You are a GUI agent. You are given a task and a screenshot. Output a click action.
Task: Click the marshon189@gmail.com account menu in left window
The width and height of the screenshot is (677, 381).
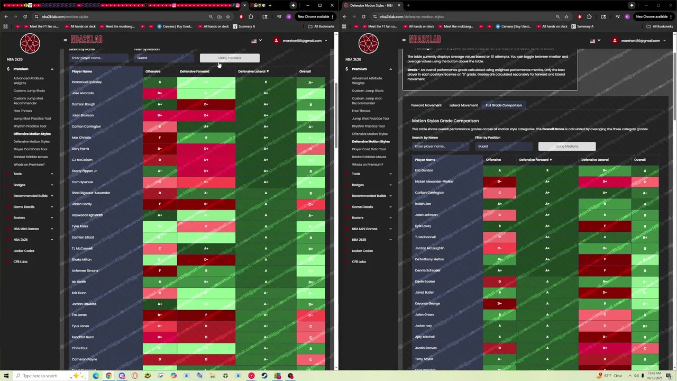[x=300, y=41]
